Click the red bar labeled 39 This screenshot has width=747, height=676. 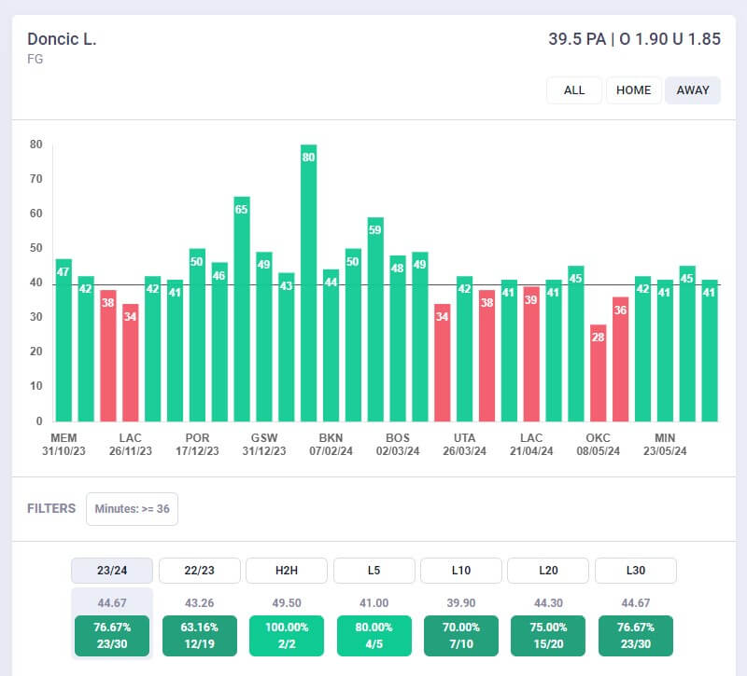click(x=531, y=354)
